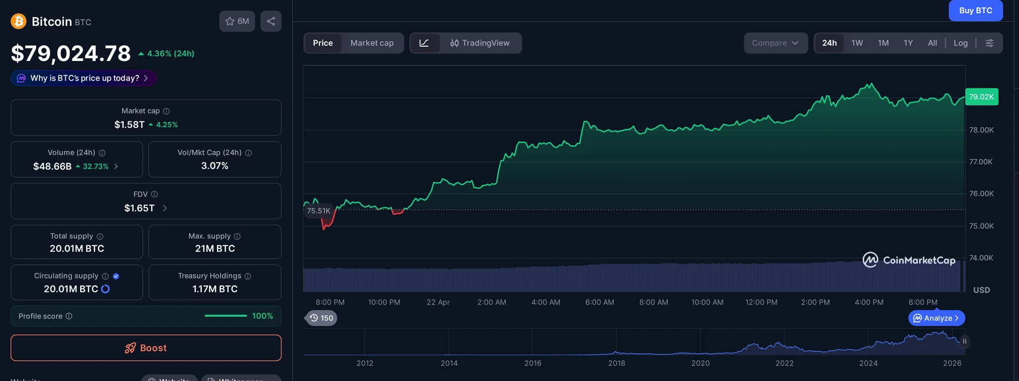Screen dimensions: 1019x381
Task: Click the 4.36% (24h) change indicator
Action: click(x=166, y=54)
